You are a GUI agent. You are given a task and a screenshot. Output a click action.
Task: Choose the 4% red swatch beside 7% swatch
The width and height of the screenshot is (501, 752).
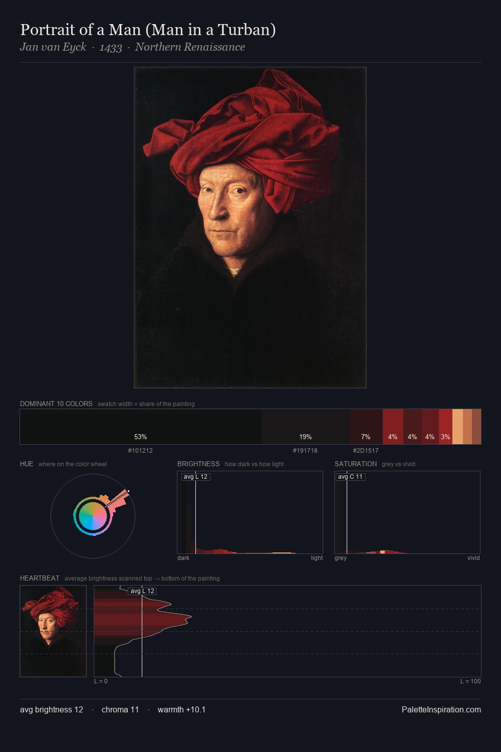tap(393, 427)
